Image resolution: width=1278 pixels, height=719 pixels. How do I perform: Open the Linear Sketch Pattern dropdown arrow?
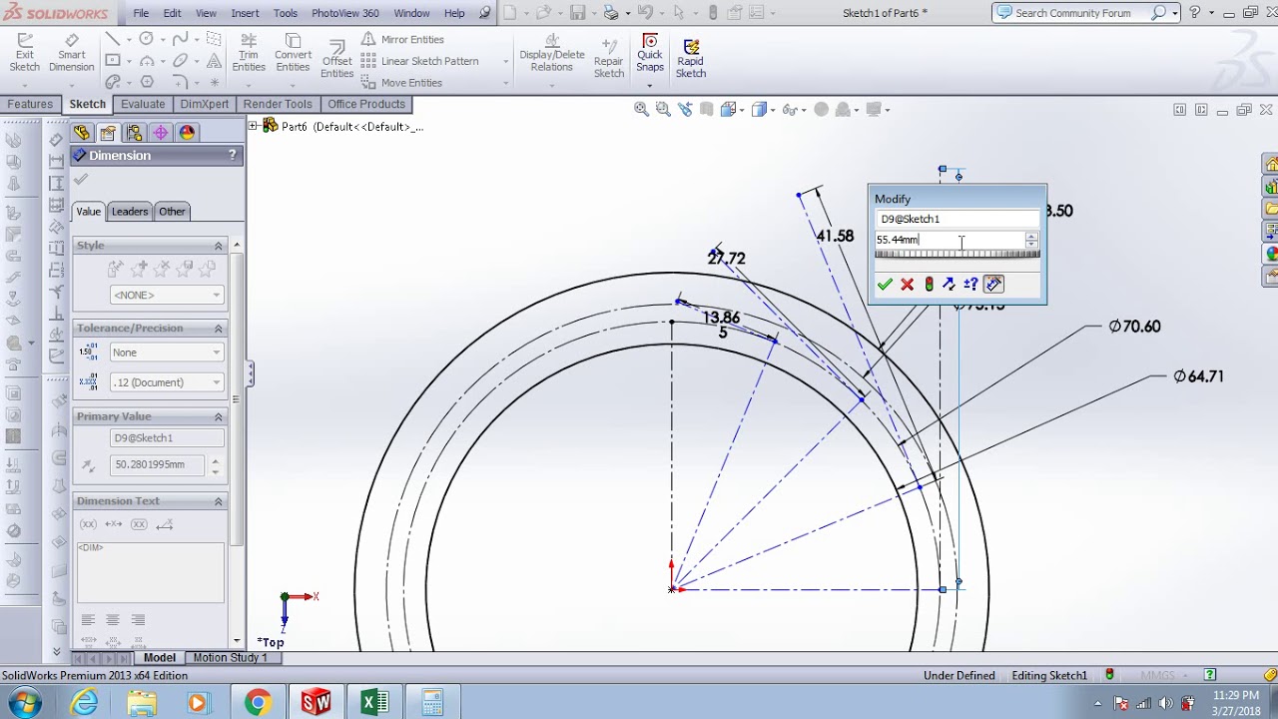pos(505,61)
